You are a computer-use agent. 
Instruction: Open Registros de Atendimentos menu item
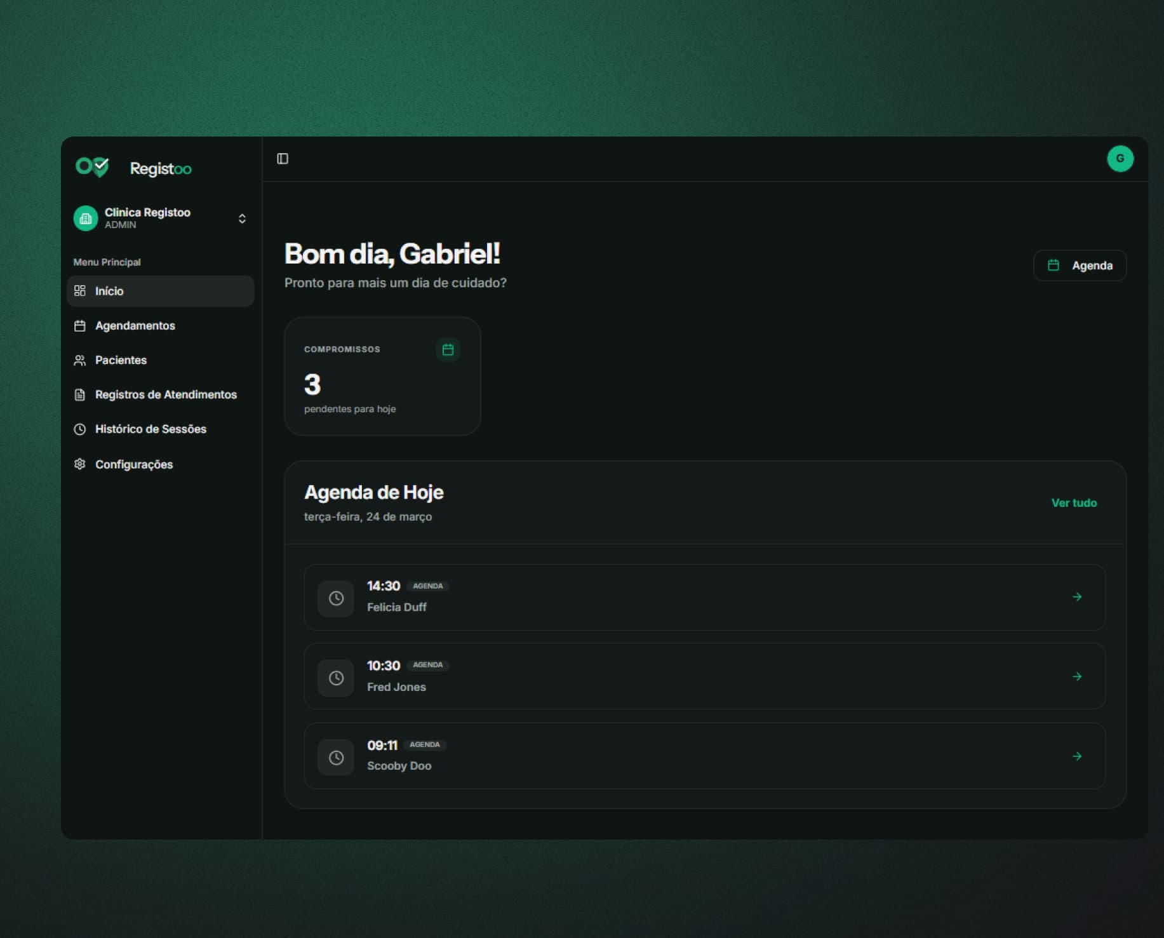(x=161, y=394)
